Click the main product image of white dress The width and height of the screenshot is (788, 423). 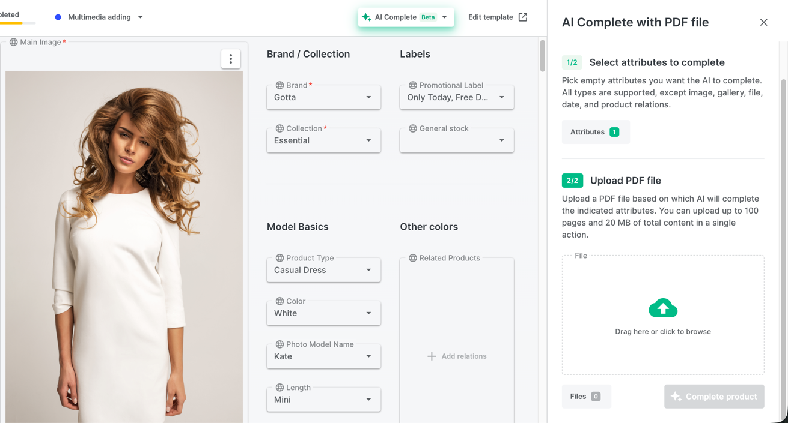click(x=124, y=246)
